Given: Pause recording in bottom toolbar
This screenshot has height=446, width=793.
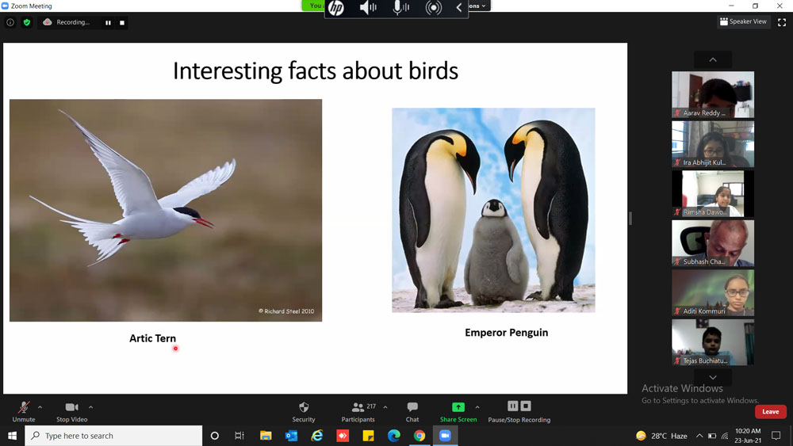Looking at the screenshot, I should pyautogui.click(x=513, y=406).
